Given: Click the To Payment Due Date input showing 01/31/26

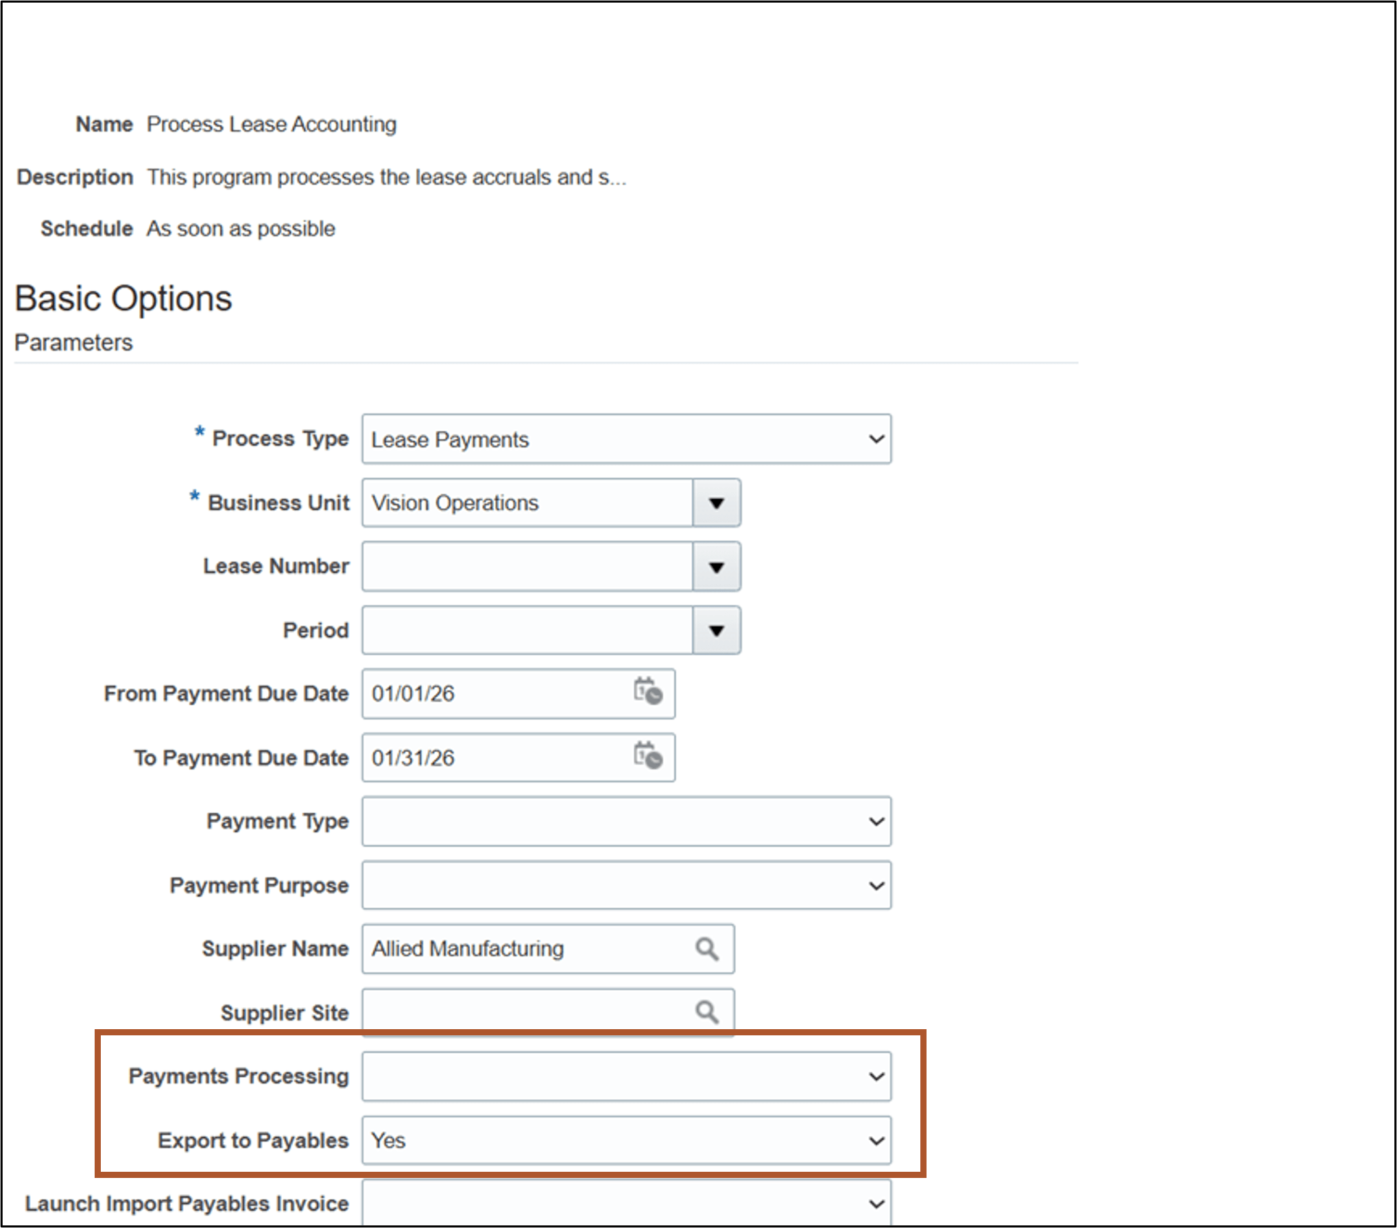Looking at the screenshot, I should 480,757.
